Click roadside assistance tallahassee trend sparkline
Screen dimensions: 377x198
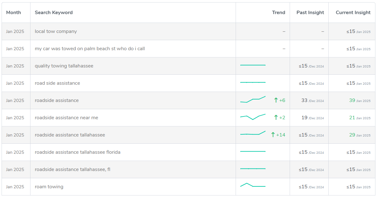(x=253, y=133)
